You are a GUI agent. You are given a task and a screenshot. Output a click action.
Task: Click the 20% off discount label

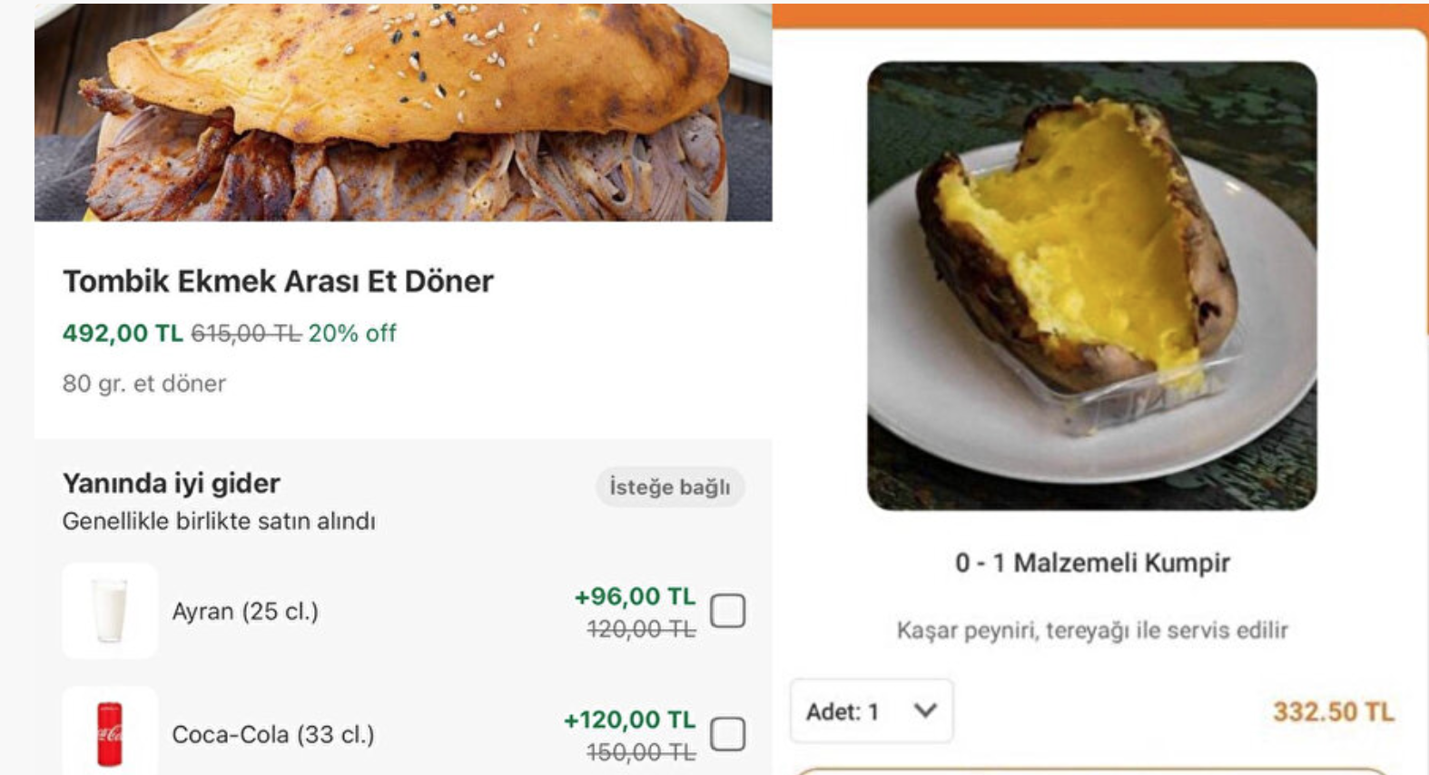click(352, 333)
